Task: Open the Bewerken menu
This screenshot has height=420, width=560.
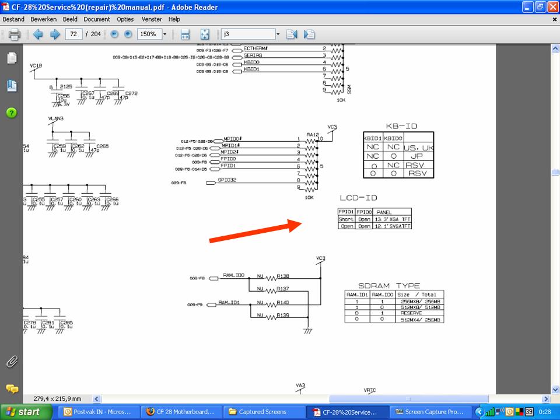Action: point(44,19)
